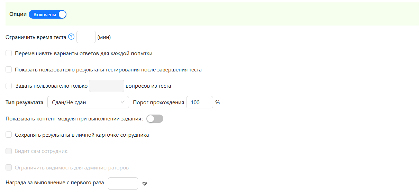Image resolution: width=419 pixels, height=196 pixels.
Task: Click the help icon beside test time limit
Action: (71, 37)
